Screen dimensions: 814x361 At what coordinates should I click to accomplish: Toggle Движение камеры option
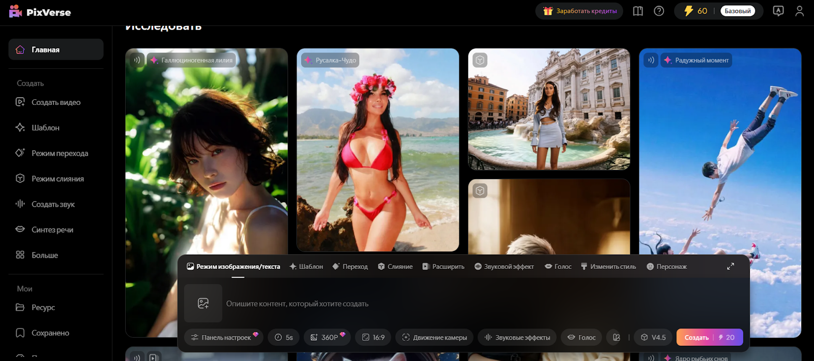[x=434, y=337]
